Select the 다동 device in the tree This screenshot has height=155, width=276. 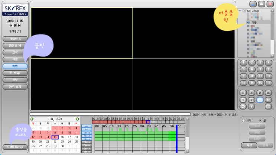click(x=254, y=22)
